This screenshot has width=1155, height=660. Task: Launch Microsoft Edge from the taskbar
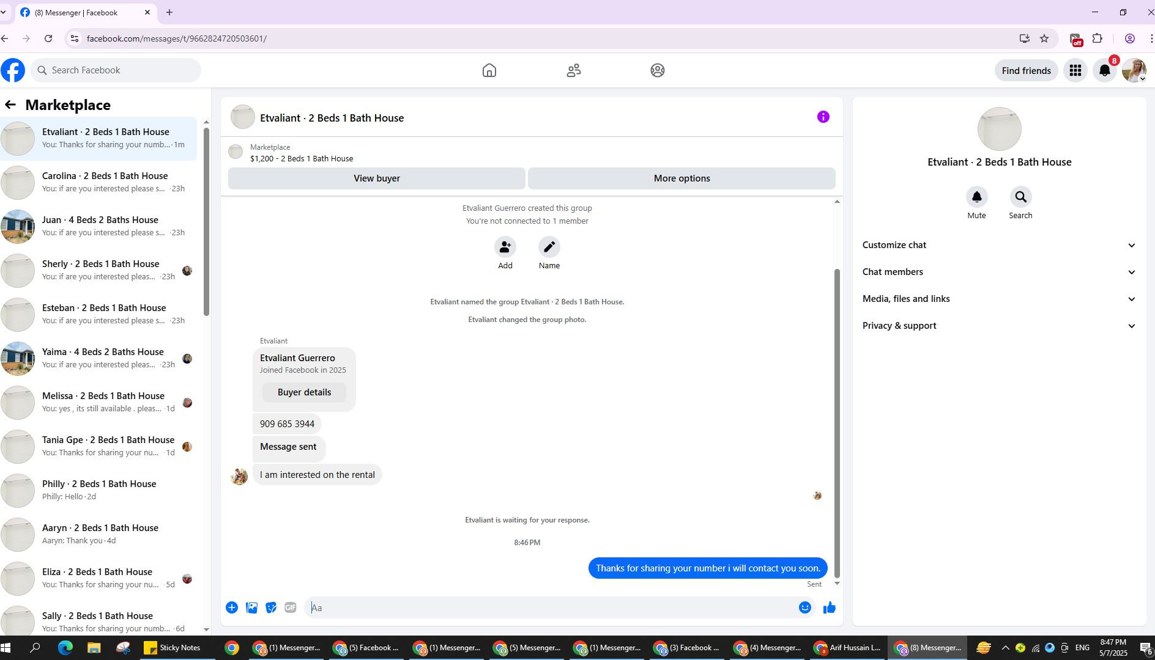pos(65,648)
